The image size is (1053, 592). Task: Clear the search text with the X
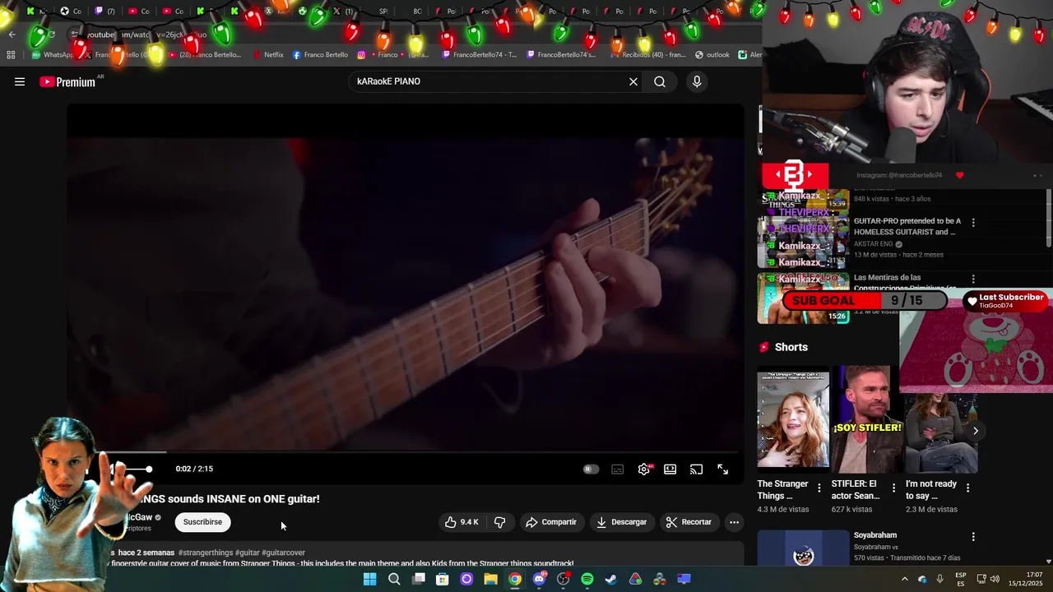click(633, 81)
